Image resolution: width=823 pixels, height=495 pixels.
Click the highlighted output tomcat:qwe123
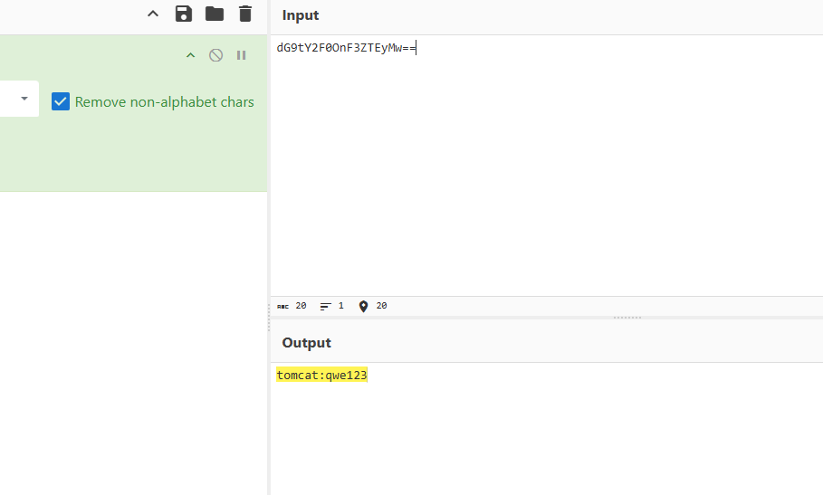tap(321, 375)
